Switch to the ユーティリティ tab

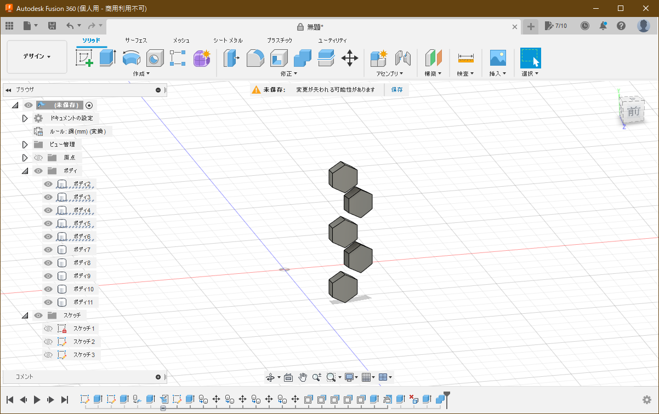(333, 41)
